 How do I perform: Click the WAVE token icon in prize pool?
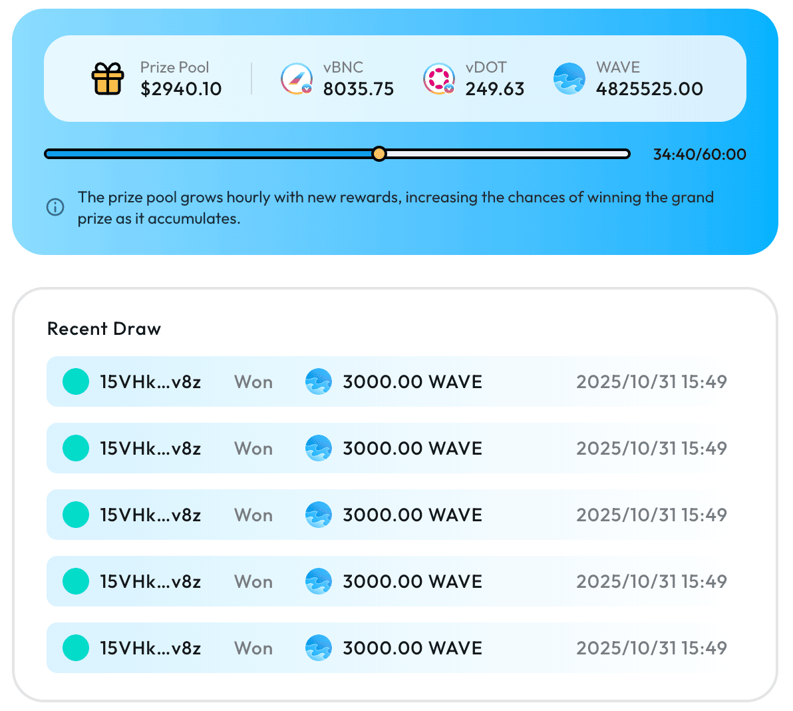coord(569,79)
